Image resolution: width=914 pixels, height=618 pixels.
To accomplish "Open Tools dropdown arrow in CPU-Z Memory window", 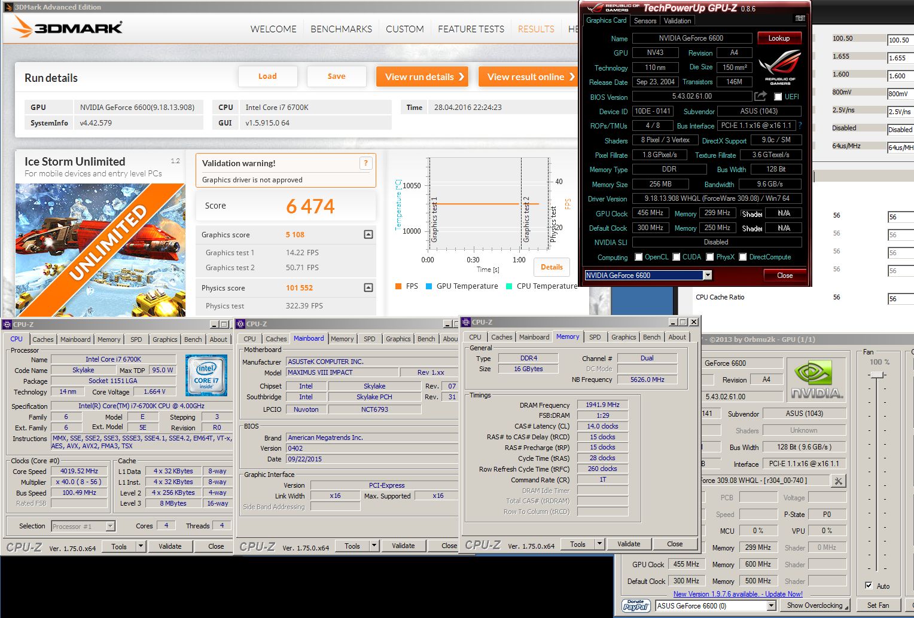I will pyautogui.click(x=600, y=544).
